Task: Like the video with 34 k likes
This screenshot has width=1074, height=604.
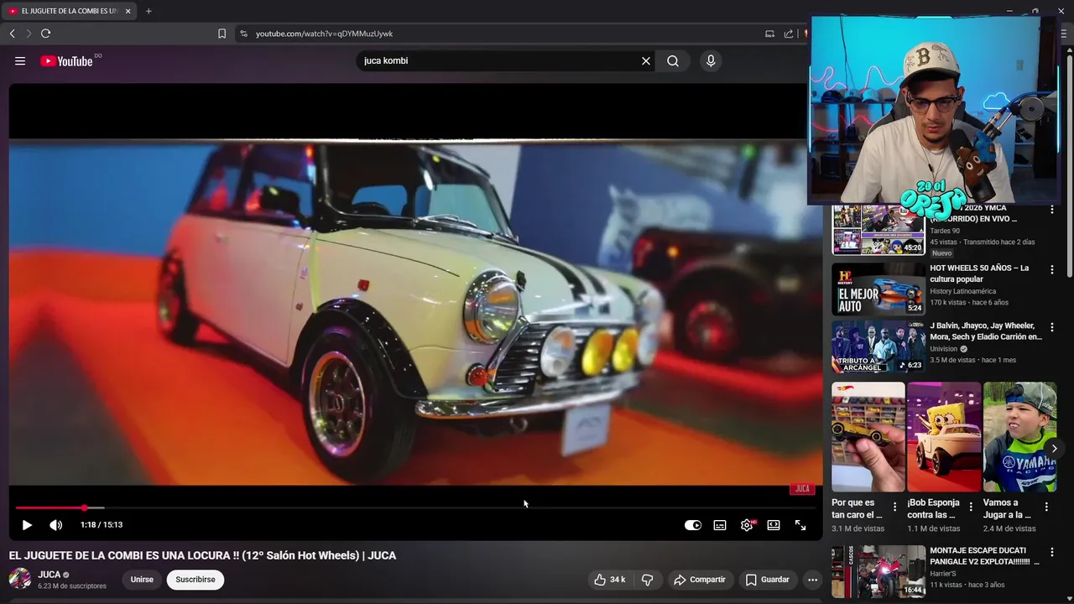Action: tap(610, 580)
